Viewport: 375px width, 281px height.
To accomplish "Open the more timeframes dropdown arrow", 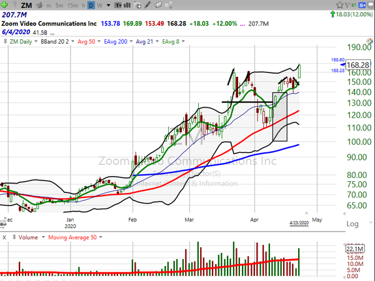I will 108,5.
